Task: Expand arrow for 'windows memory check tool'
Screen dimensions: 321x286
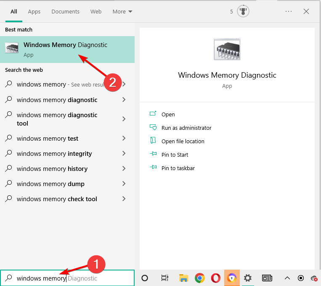Action: 124,199
